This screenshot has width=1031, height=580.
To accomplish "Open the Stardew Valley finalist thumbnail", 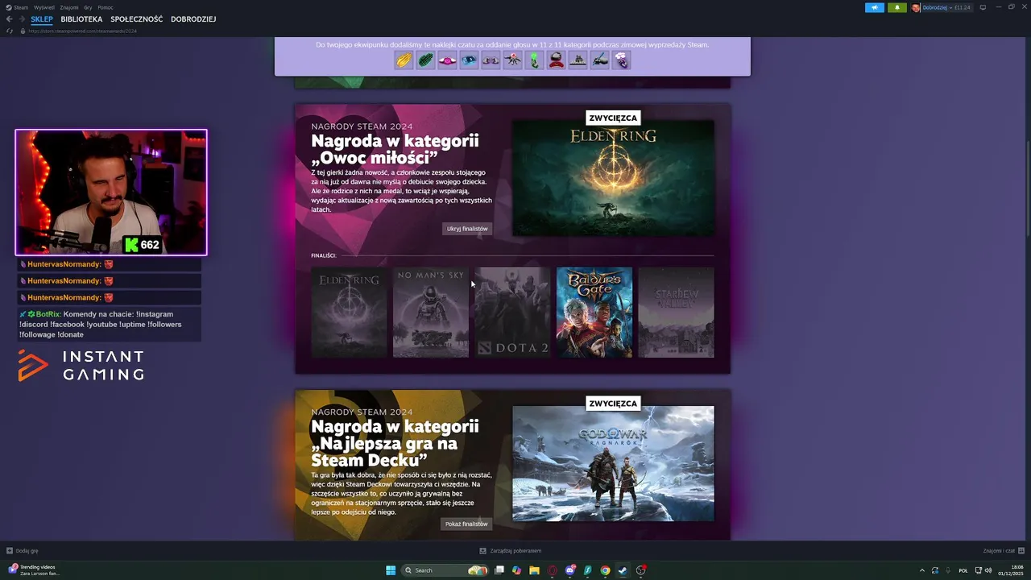I will (676, 313).
